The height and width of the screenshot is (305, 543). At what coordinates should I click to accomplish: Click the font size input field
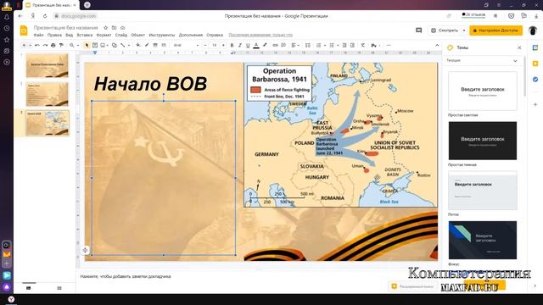tap(215, 45)
